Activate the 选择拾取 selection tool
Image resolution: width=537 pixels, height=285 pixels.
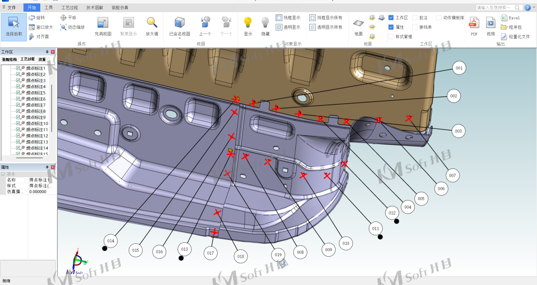(14, 26)
